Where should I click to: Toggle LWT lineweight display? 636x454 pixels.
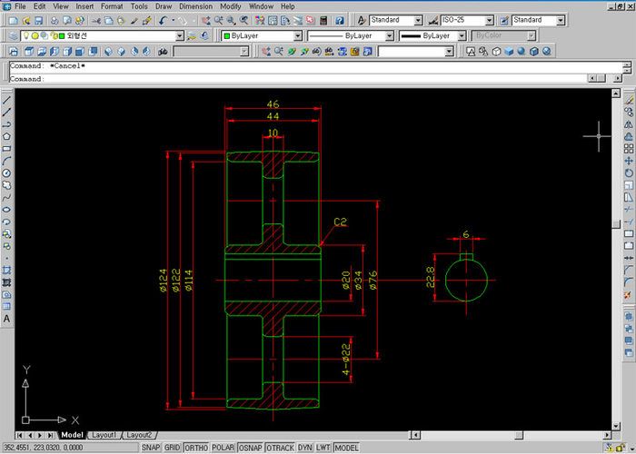tap(323, 448)
